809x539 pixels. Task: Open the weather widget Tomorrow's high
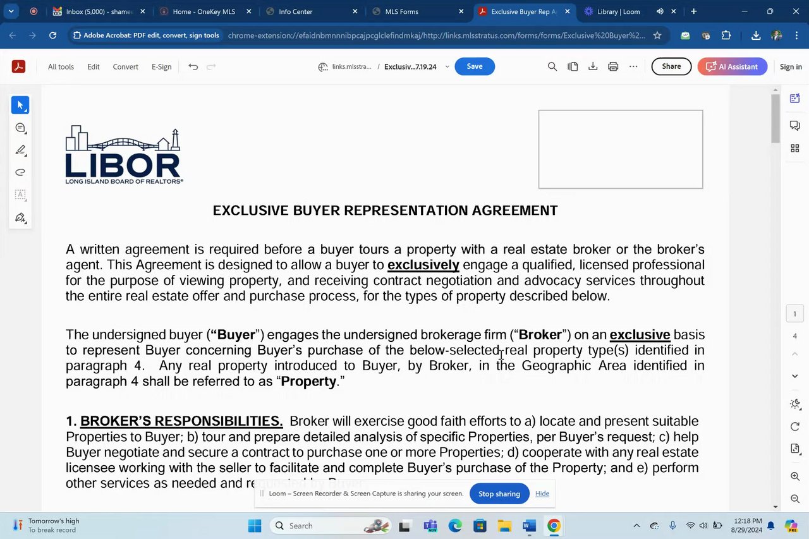[46, 526]
